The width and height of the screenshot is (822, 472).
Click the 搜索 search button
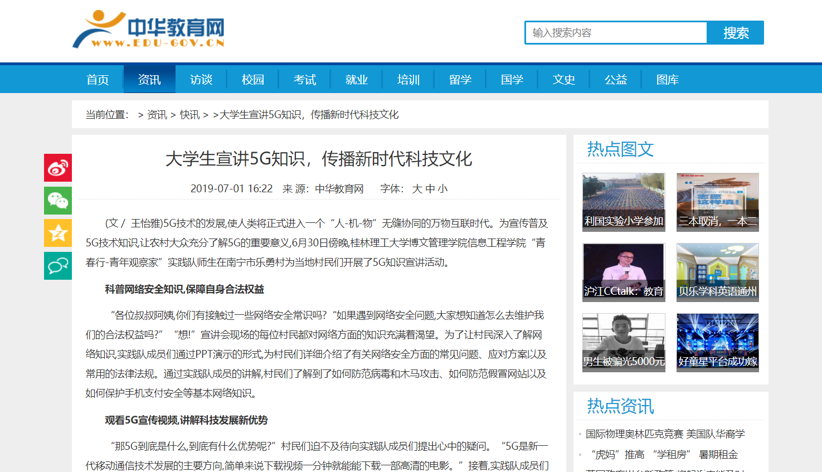pyautogui.click(x=735, y=33)
